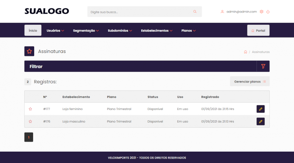Expand the Segmentação dropdown menu
Image resolution: width=294 pixels, height=163 pixels.
coord(86,31)
